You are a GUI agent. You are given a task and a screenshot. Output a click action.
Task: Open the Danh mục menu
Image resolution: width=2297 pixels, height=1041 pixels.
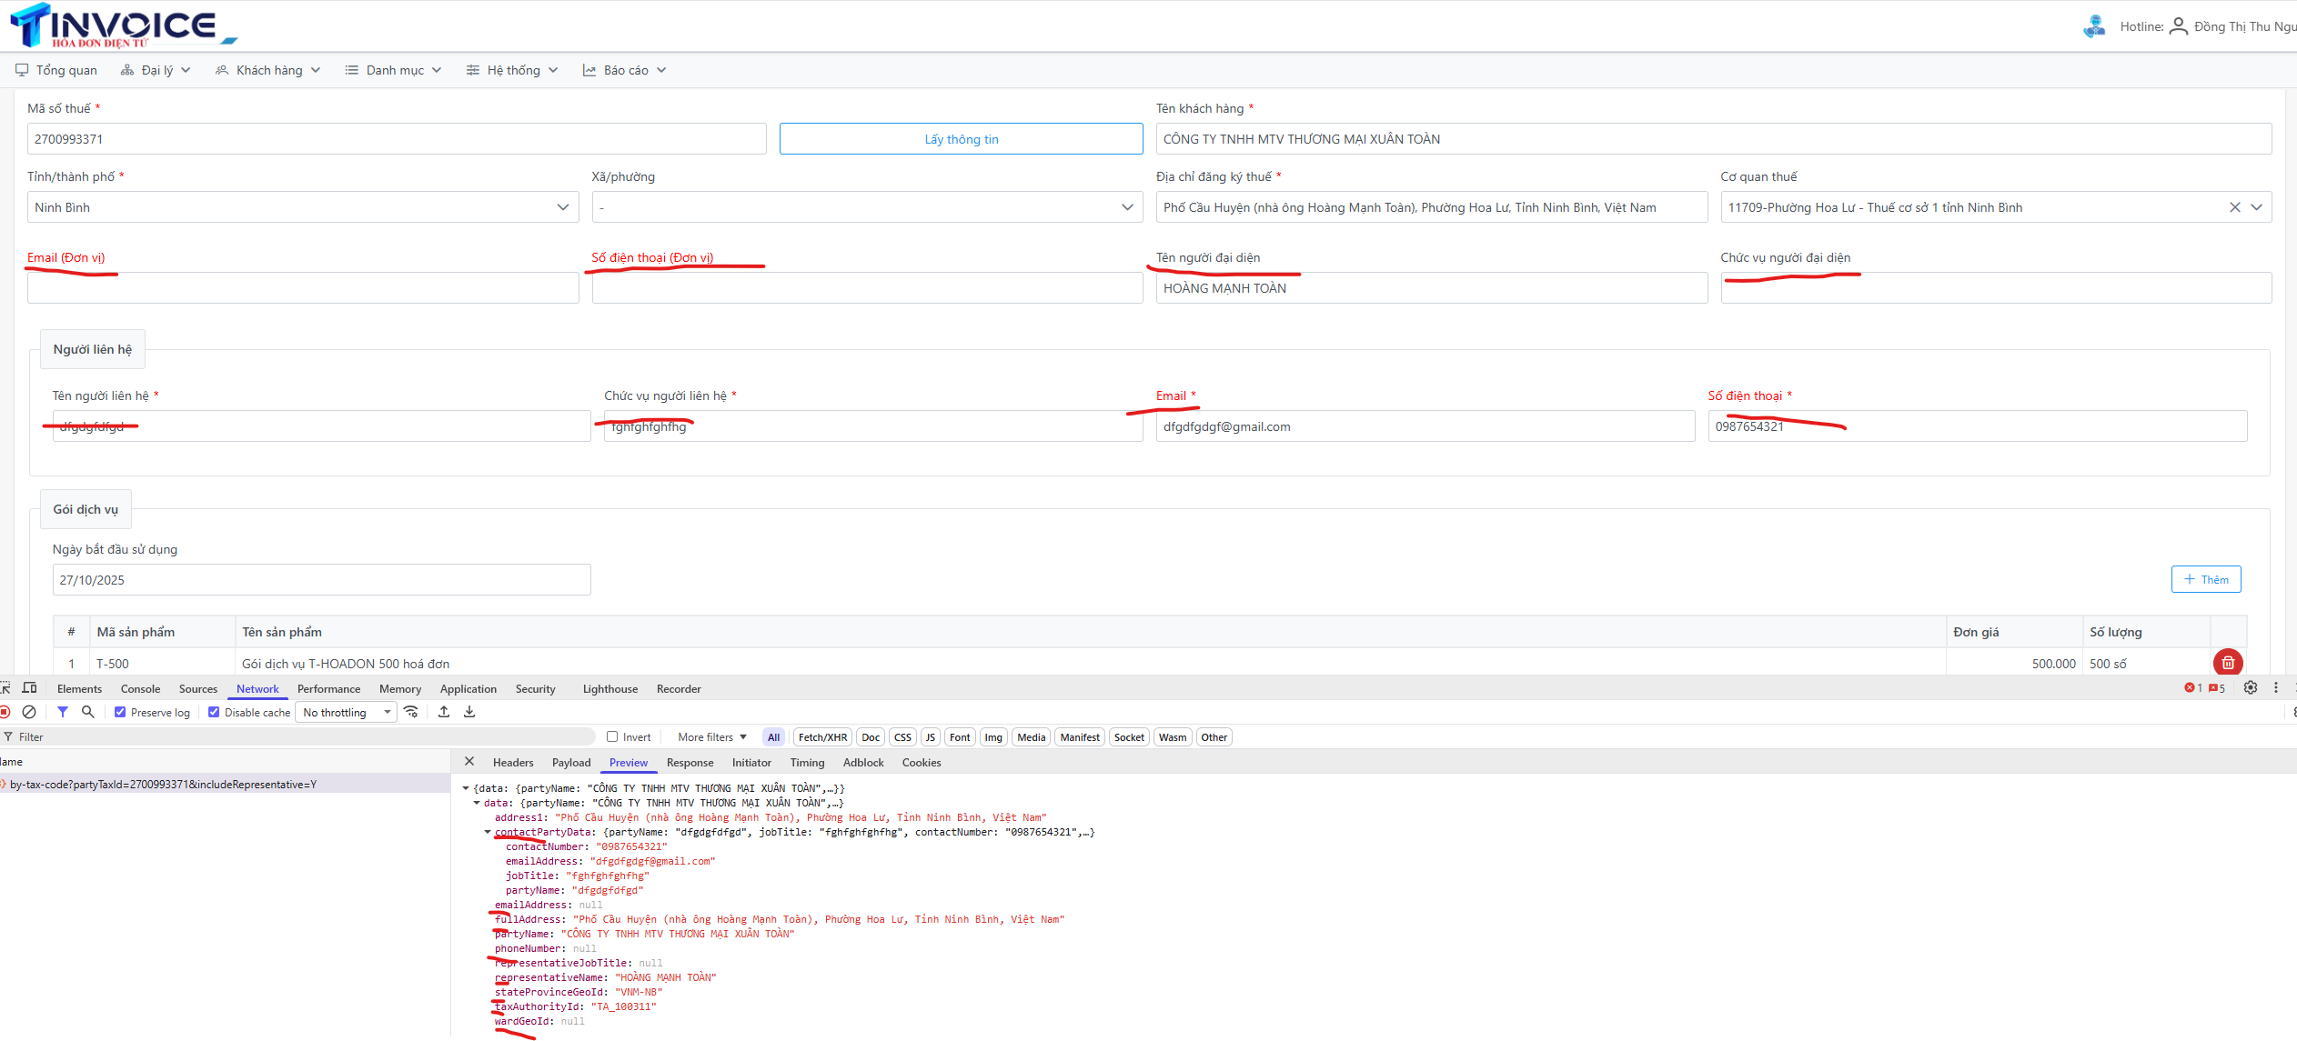coord(394,70)
